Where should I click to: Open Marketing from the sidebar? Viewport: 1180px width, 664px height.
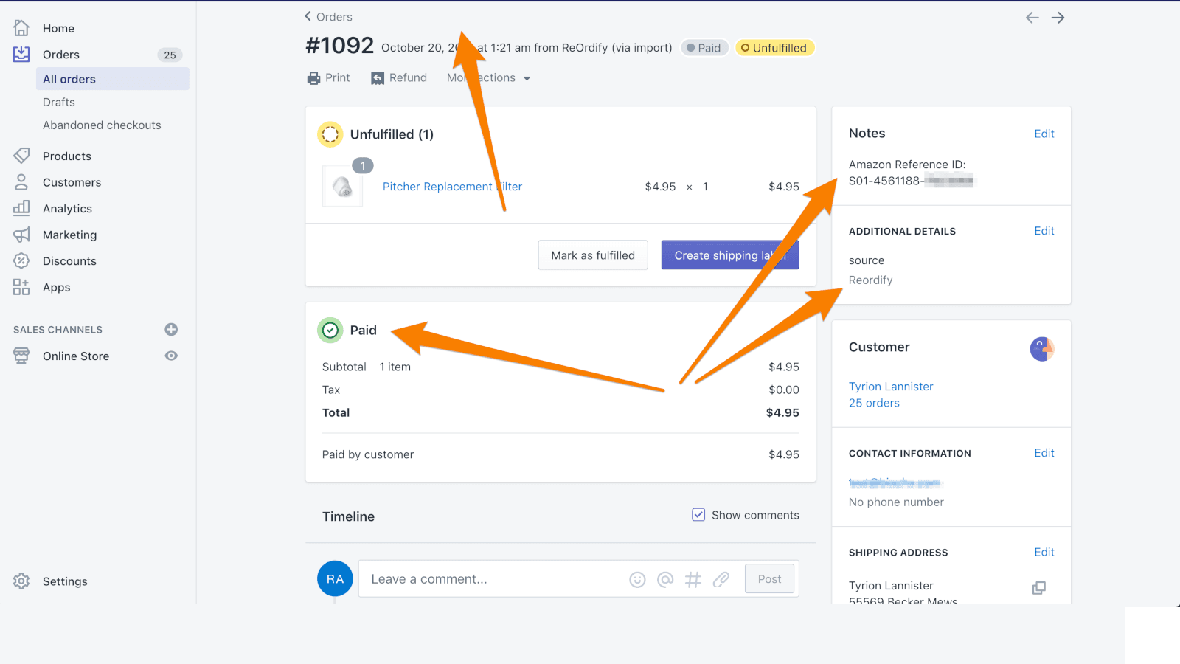coord(69,235)
